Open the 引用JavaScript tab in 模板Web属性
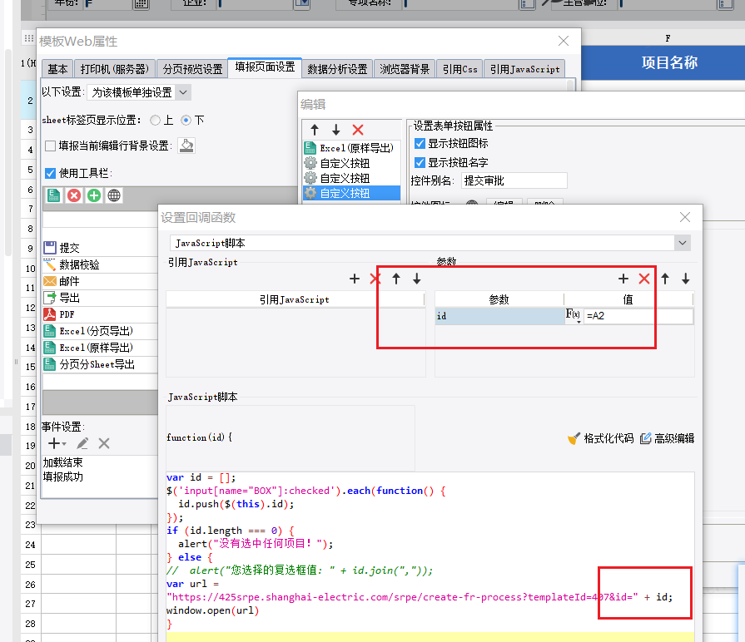This screenshot has width=745, height=642. pyautogui.click(x=524, y=69)
